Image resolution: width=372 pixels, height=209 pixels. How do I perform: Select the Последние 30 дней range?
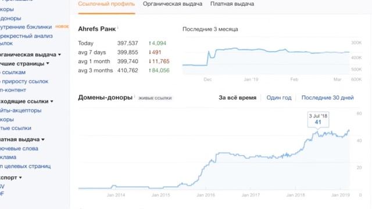coord(327,98)
